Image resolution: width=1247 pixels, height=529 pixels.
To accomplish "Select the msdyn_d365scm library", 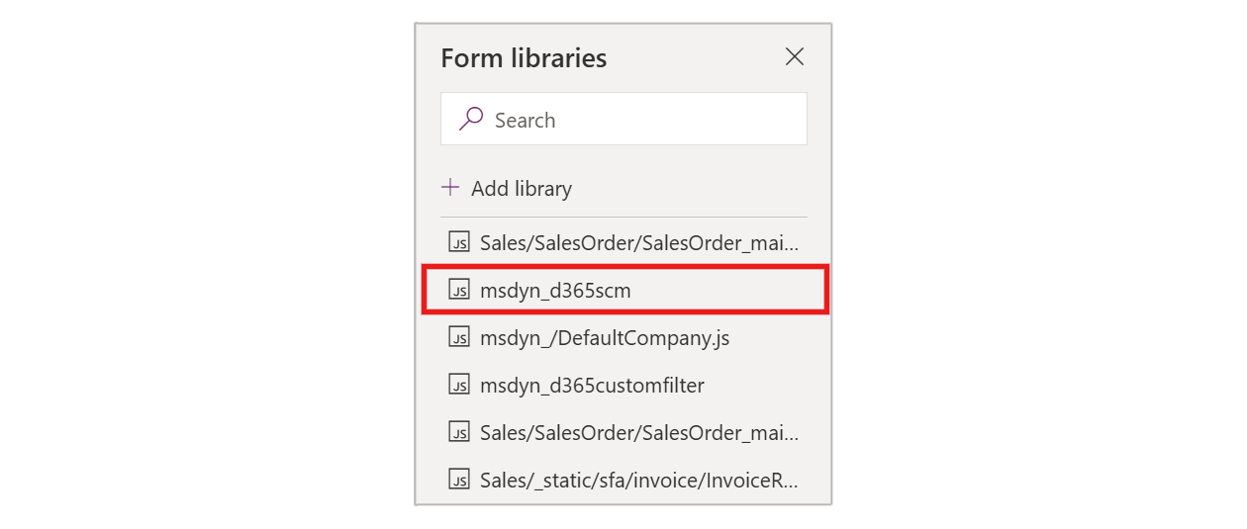I will click(x=555, y=290).
